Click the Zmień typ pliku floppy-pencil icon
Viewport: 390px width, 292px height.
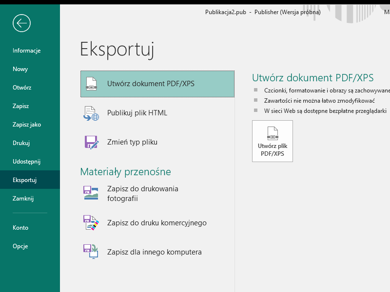click(x=92, y=142)
